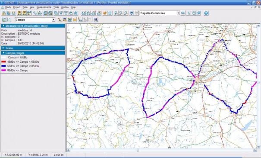The height and width of the screenshot is (158, 261).
Task: Open the Project menu
Action: pyautogui.click(x=17, y=7)
